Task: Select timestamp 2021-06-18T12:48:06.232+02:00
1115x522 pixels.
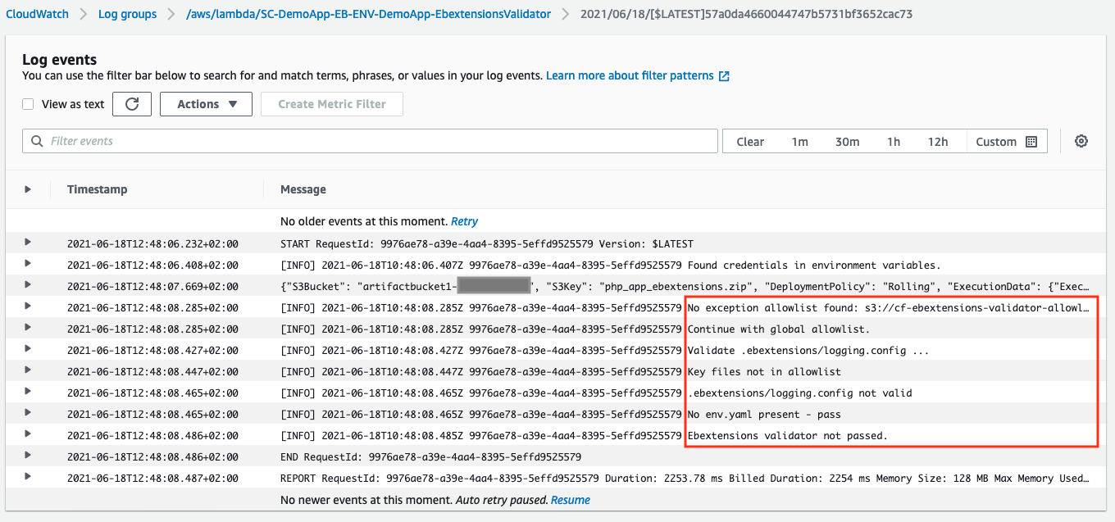Action: pos(152,243)
